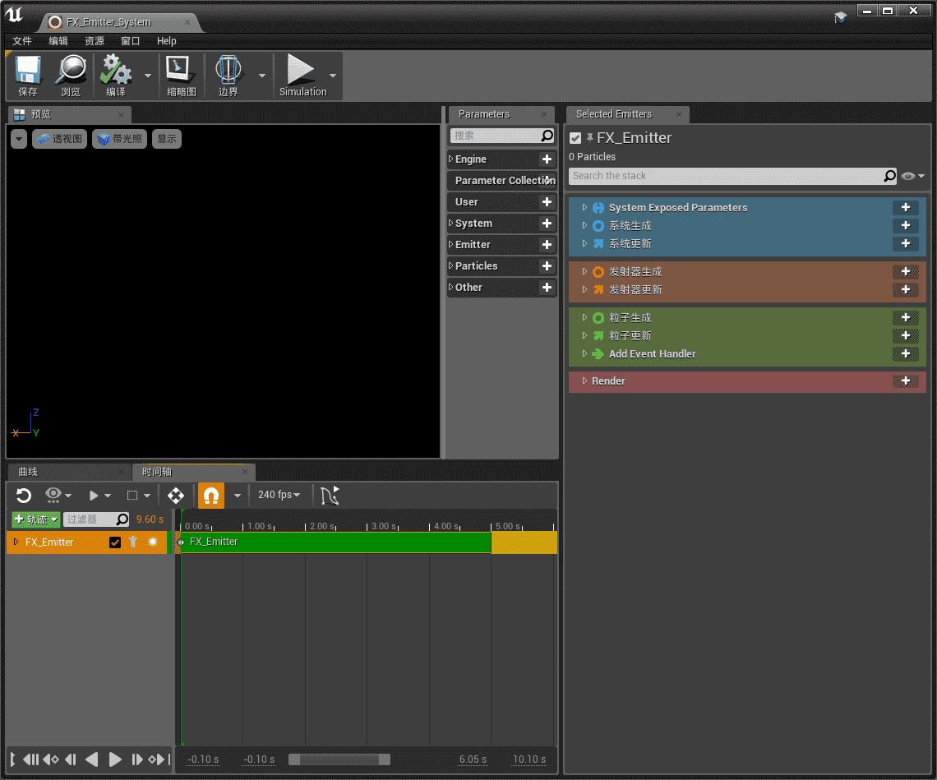
Task: Click the Bounds toolbar icon
Action: (228, 72)
